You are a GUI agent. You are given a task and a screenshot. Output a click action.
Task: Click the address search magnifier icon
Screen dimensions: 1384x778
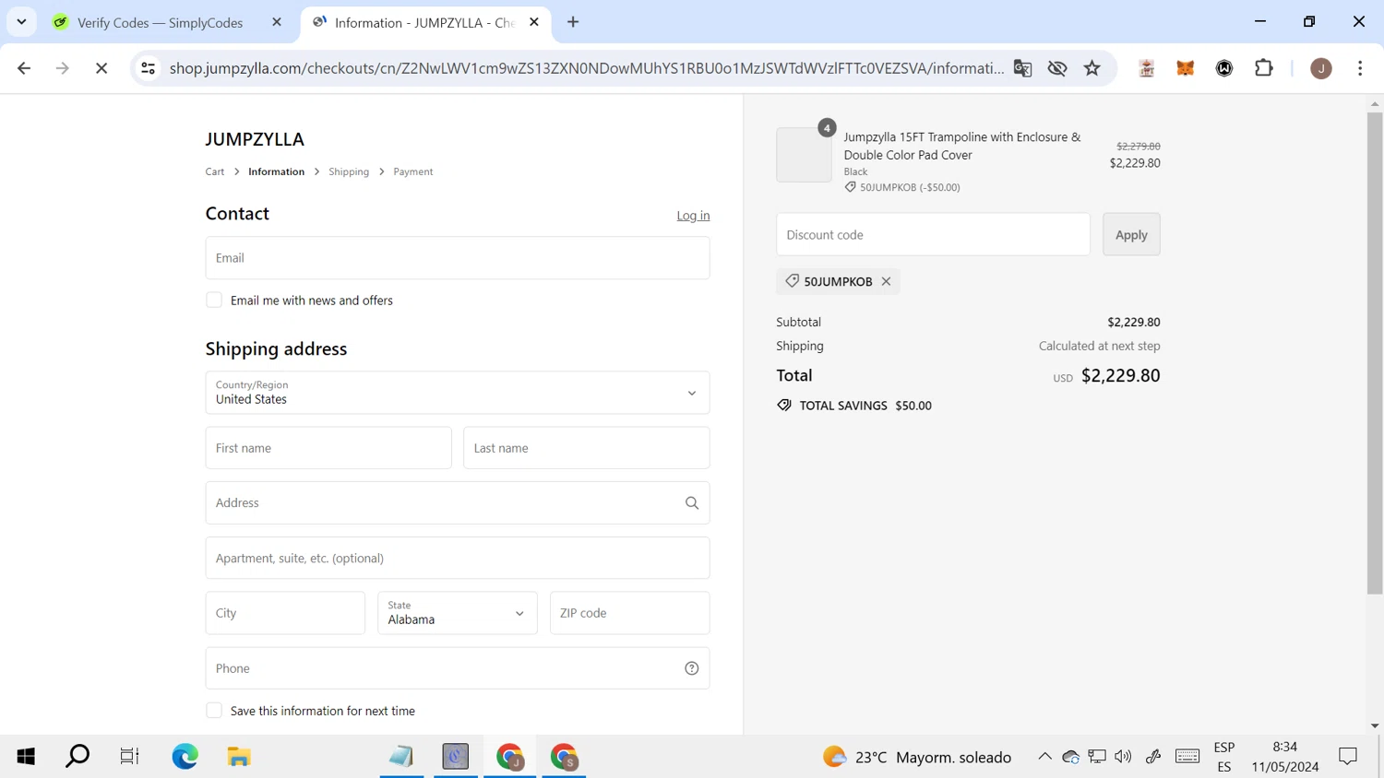point(692,503)
